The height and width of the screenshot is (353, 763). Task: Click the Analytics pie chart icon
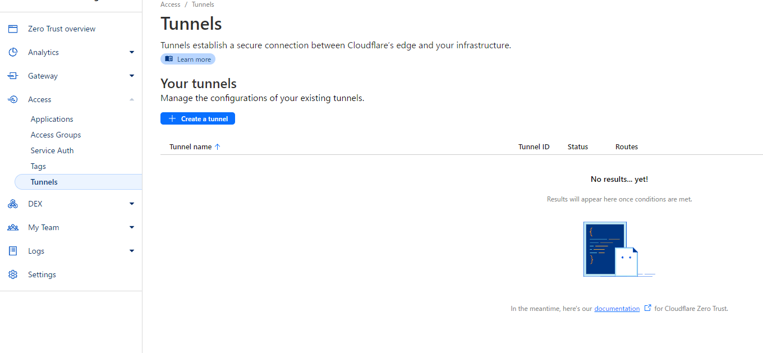(x=13, y=52)
